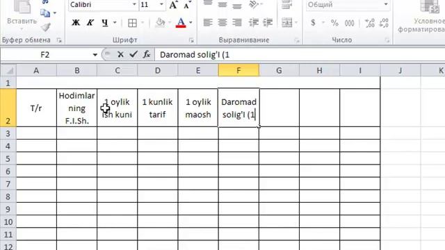Screen dimensions: 445x250
Task: Apply the 000 thousands separator format
Action: pos(349,23)
